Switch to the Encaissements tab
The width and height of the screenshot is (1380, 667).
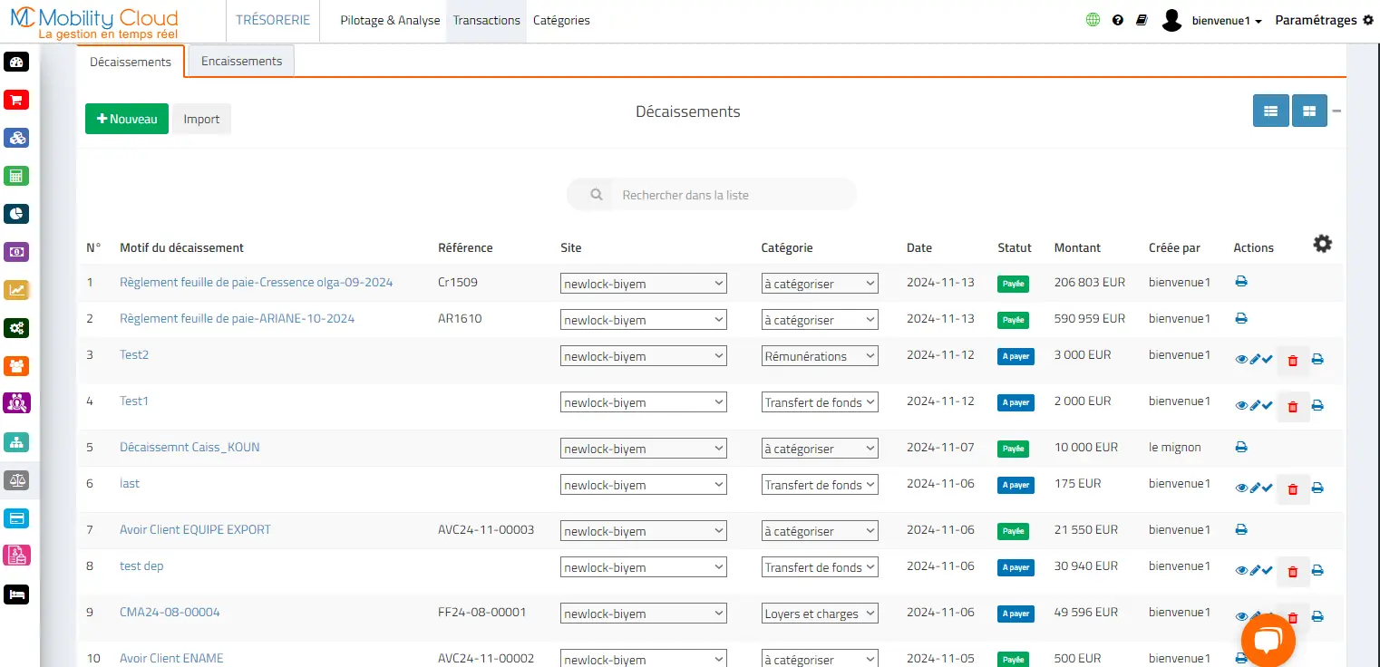(241, 61)
